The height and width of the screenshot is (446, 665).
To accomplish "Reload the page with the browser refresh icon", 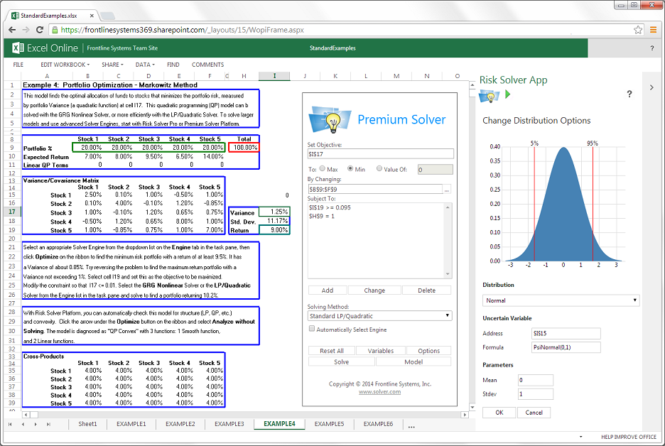I will click(40, 30).
